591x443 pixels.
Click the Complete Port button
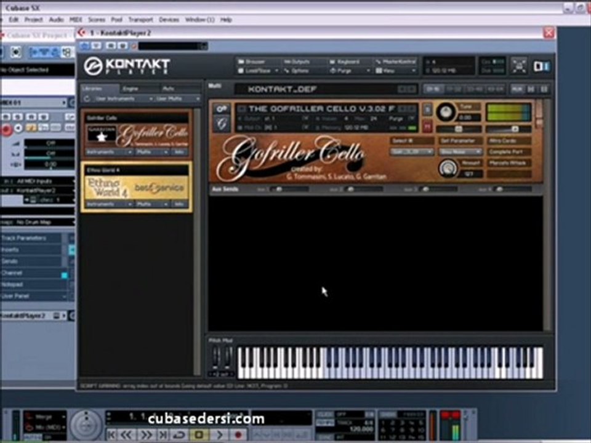[509, 152]
